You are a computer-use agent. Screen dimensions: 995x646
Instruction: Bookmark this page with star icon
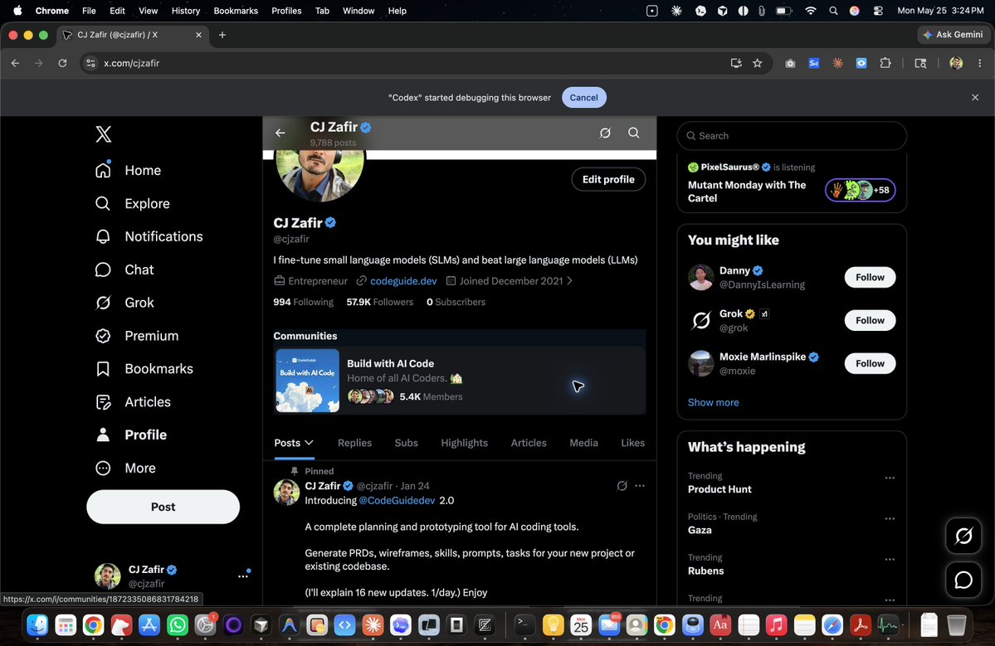coord(757,63)
